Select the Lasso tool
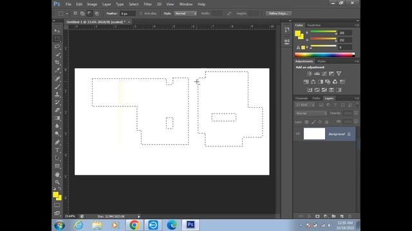Image resolution: width=412 pixels, height=231 pixels. (57, 47)
